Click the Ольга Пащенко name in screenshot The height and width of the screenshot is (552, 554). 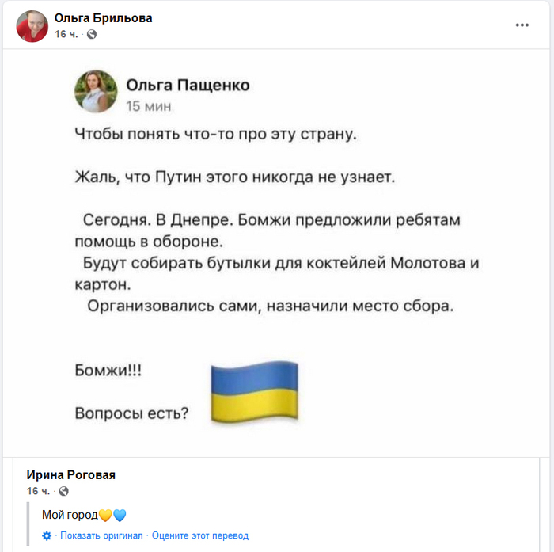[188, 86]
